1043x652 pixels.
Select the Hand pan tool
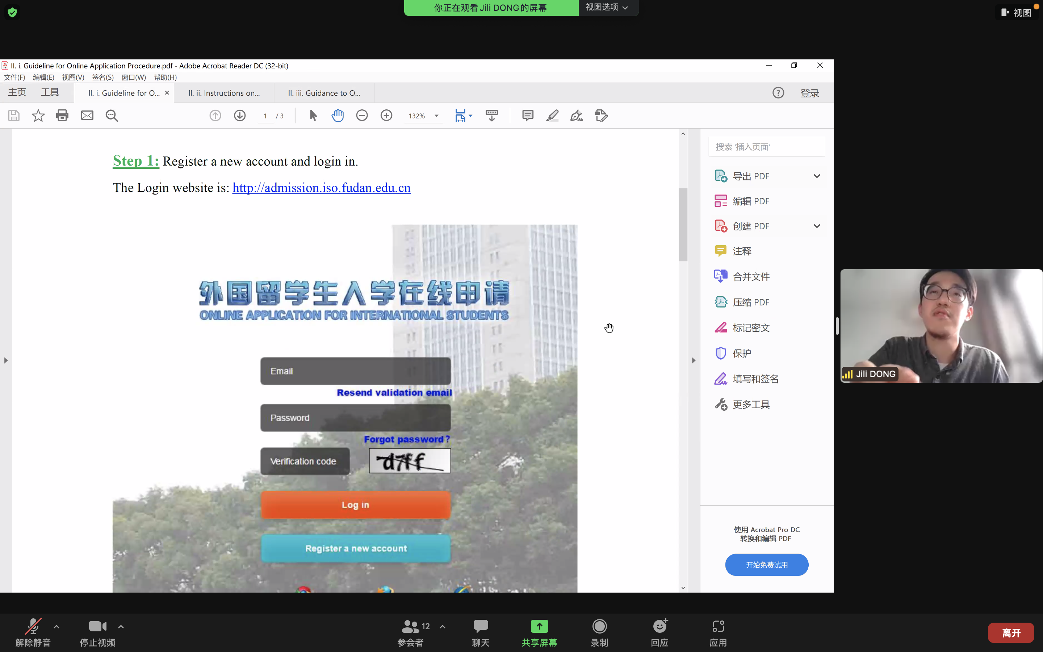338,116
